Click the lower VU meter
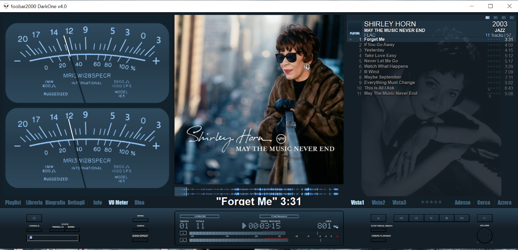 click(87, 148)
